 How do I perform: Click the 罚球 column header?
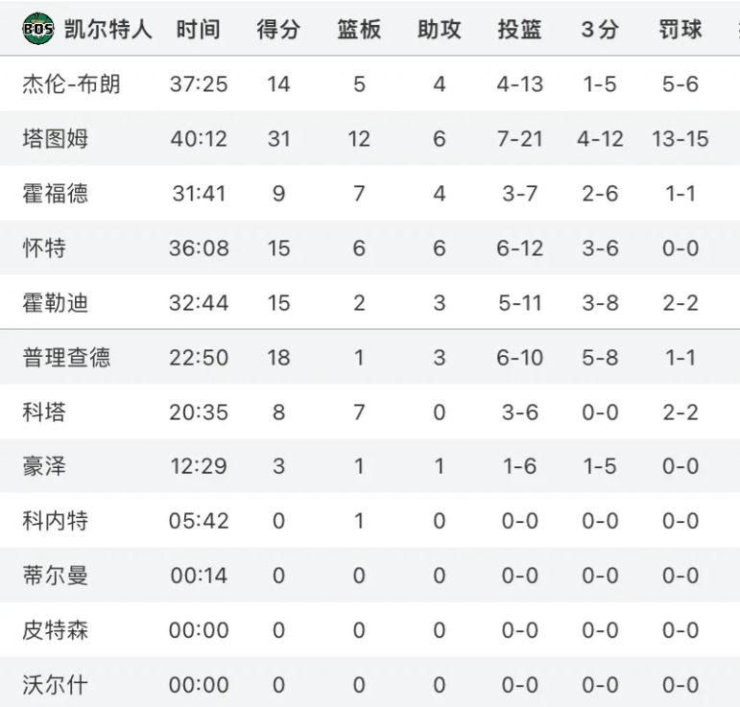[680, 29]
